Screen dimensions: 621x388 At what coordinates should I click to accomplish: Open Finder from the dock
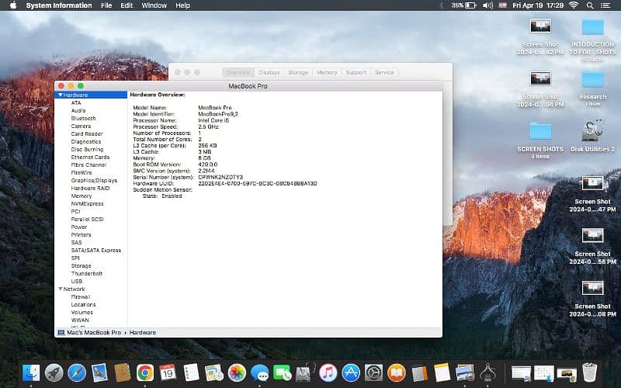(31, 372)
